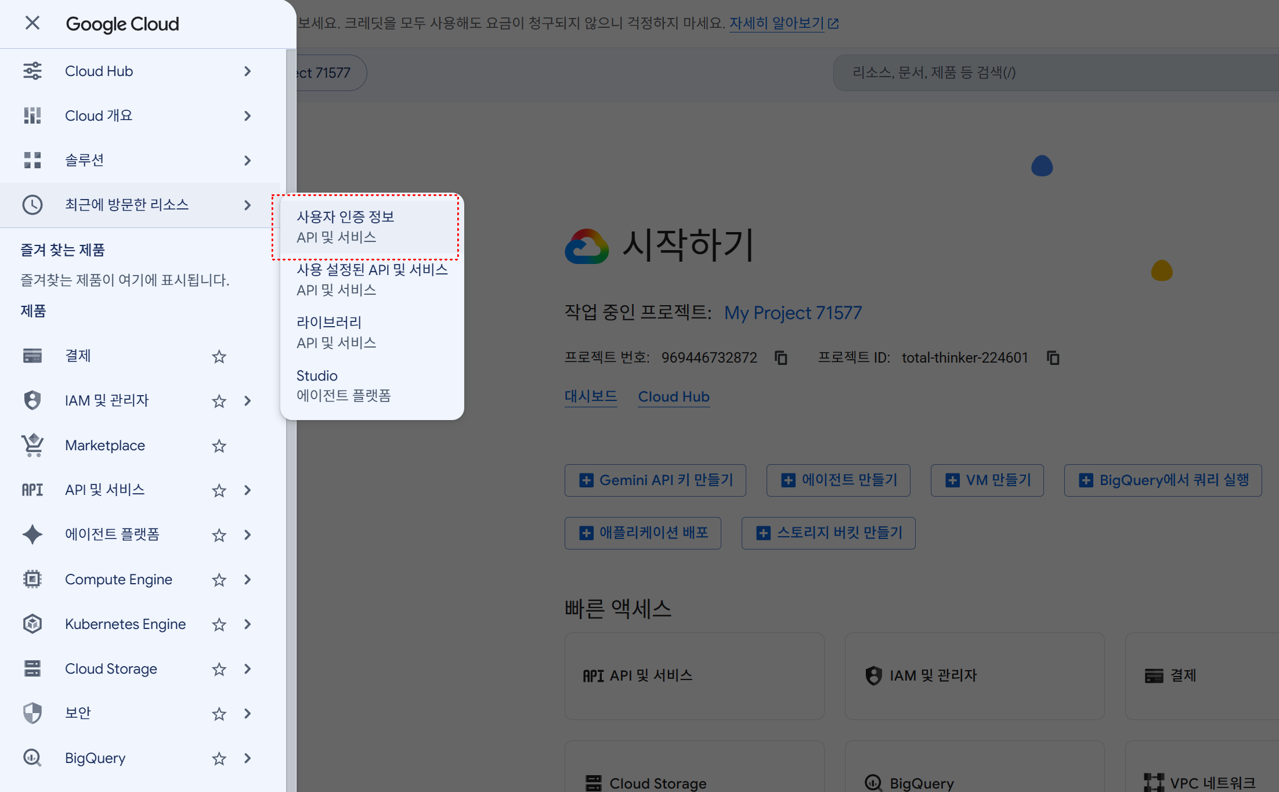Open My Project 71577 link
Viewport: 1279px width, 792px height.
[x=793, y=313]
